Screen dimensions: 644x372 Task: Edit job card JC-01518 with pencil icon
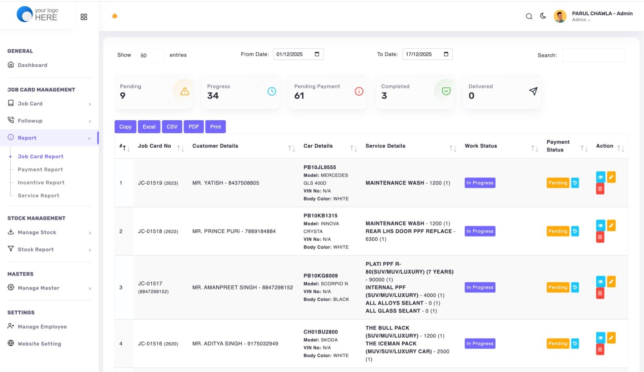point(611,225)
